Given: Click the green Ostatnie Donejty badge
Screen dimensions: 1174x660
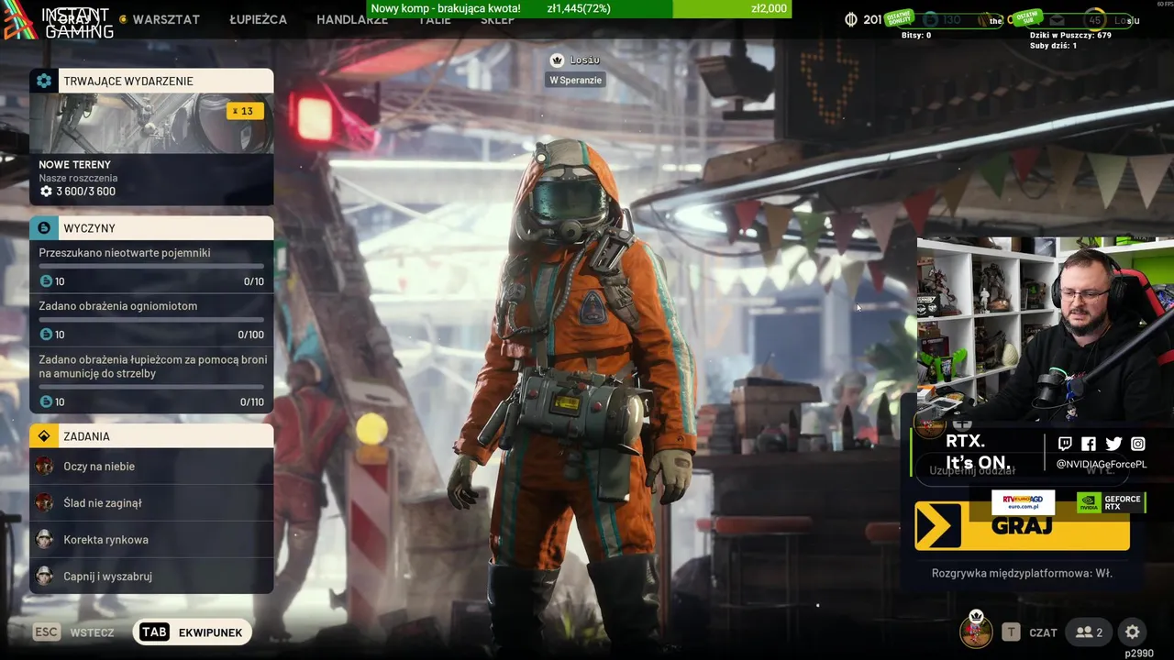Looking at the screenshot, I should point(900,18).
